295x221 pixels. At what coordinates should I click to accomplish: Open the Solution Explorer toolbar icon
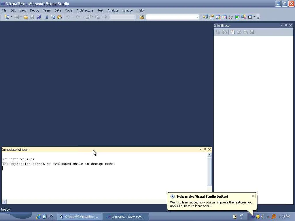pos(205,17)
